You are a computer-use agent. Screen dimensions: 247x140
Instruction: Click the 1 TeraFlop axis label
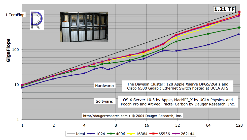15,15
